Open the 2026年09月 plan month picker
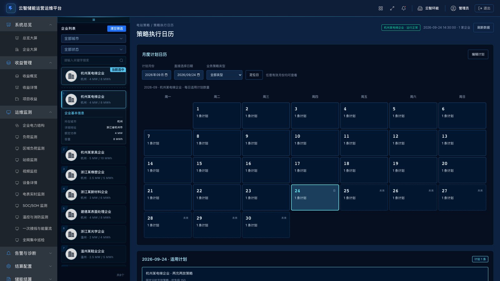500x281 pixels. (157, 75)
